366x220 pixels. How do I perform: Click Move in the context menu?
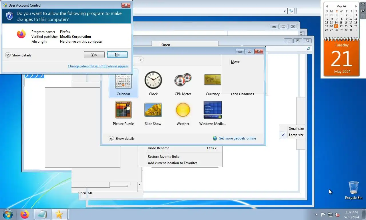235,62
